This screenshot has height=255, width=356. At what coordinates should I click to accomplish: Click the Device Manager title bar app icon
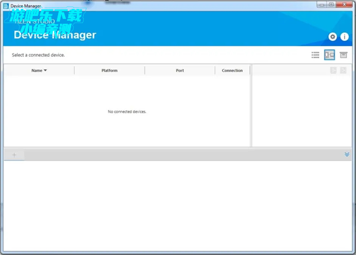click(6, 5)
